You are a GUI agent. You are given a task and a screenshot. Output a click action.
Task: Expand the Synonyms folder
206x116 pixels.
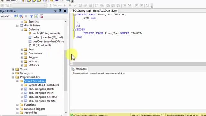click(x=13, y=73)
